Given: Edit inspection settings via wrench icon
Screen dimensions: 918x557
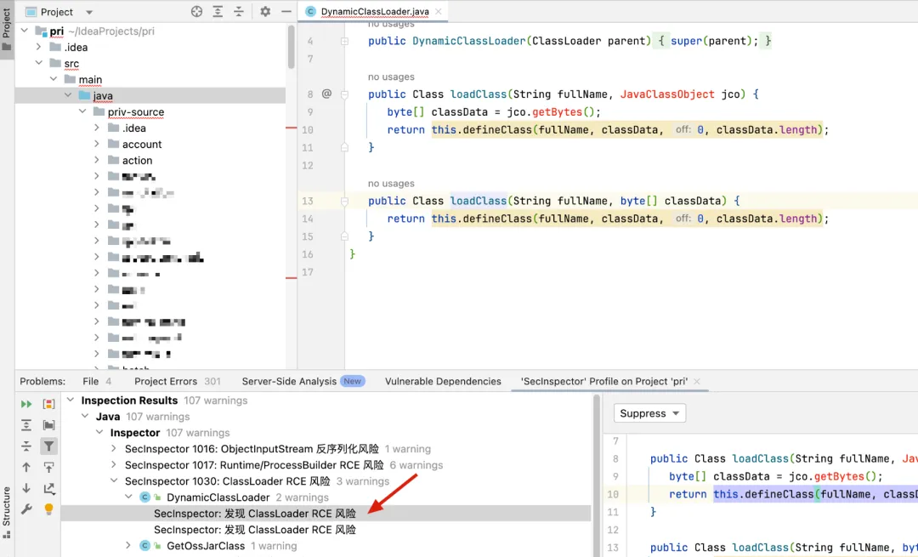Looking at the screenshot, I should point(26,509).
